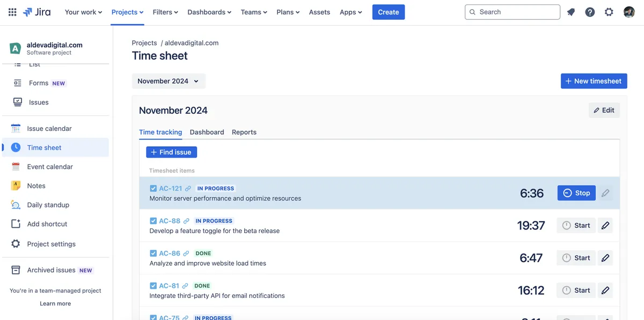This screenshot has width=644, height=320.
Task: Select Time sheet in the sidebar
Action: pos(56,147)
